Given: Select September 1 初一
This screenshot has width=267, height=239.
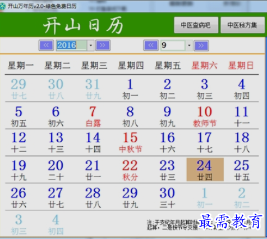Looking at the screenshot, I should 130,89.
